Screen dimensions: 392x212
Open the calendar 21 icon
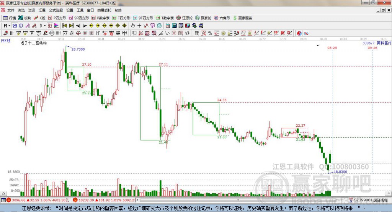(x=168, y=26)
